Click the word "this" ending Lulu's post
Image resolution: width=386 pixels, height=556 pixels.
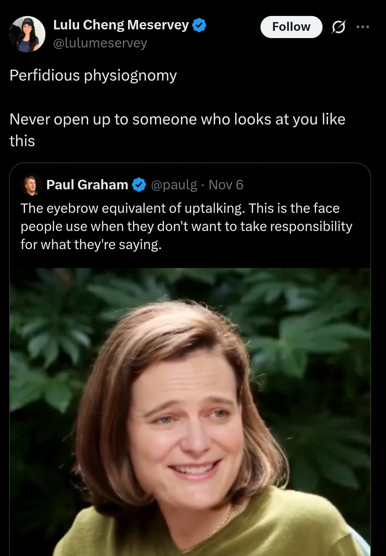tap(22, 141)
